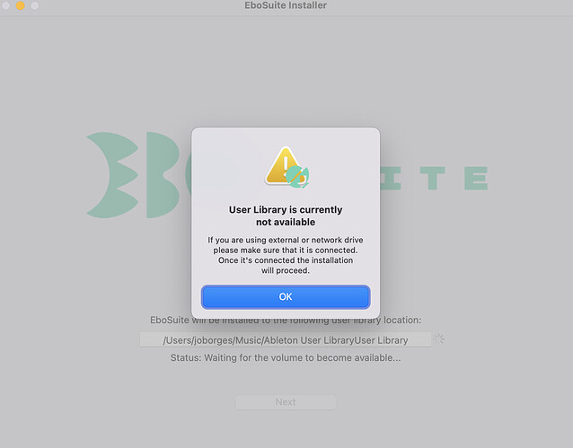Click the green B logo letter
The width and height of the screenshot is (573, 448).
coord(163,175)
